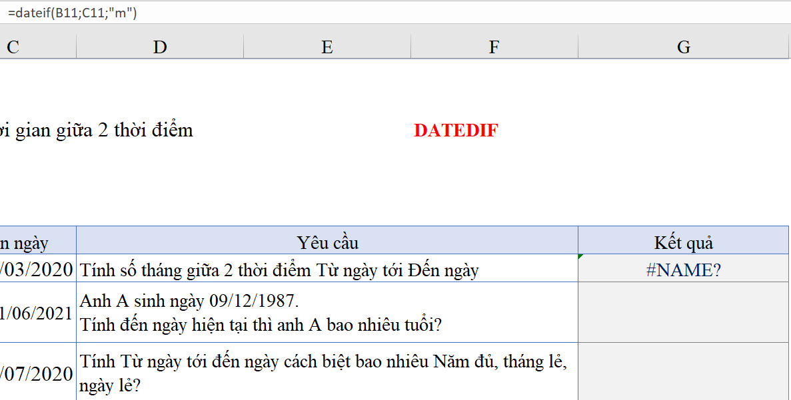Viewport: 791px width, 400px height.
Task: Select the cell "Tính số tháng giữa 2 thời điểm"
Action: [x=327, y=268]
